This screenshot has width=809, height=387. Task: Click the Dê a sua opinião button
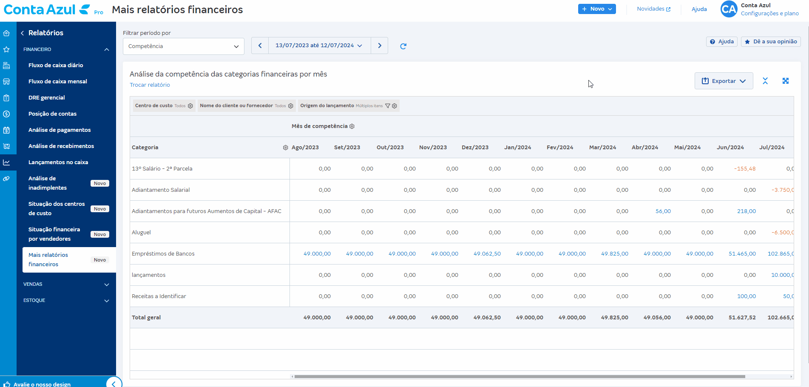pyautogui.click(x=771, y=42)
